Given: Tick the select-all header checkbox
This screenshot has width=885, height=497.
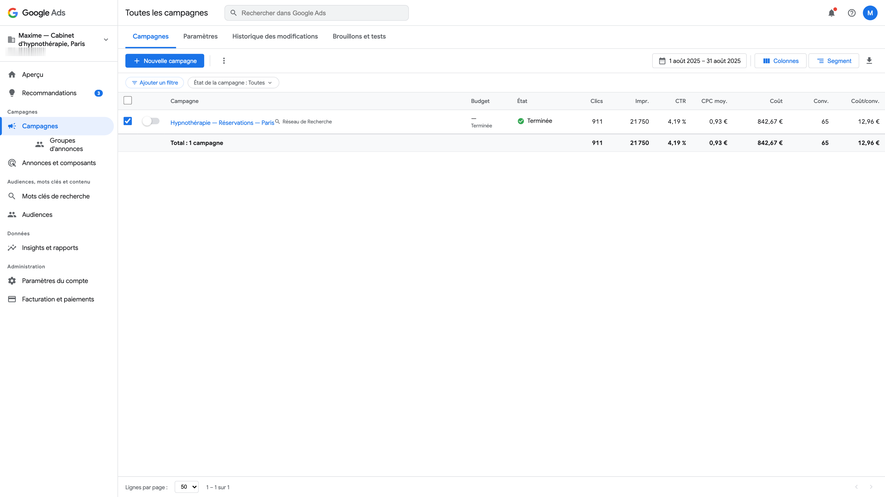Looking at the screenshot, I should coord(127,100).
